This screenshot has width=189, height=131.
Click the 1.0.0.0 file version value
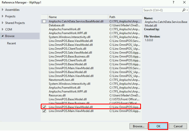149,40
